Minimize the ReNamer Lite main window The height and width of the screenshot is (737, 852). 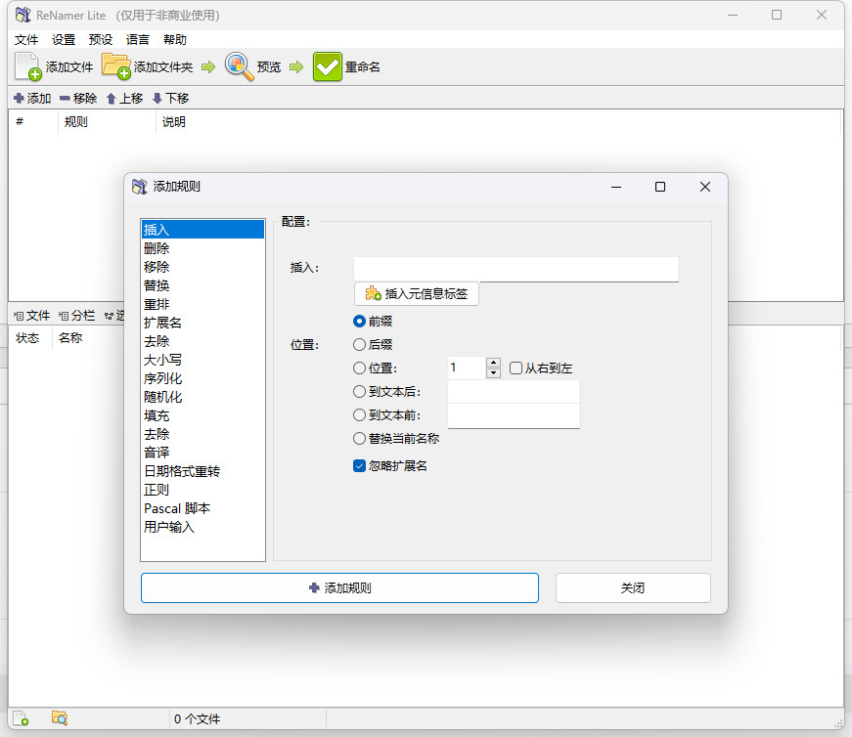point(733,16)
